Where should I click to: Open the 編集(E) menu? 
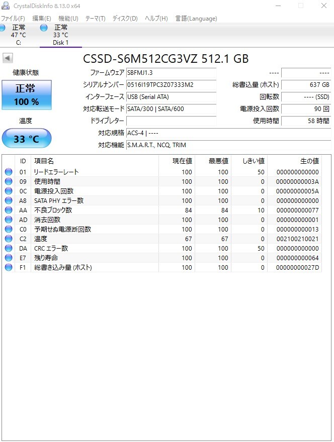click(42, 19)
